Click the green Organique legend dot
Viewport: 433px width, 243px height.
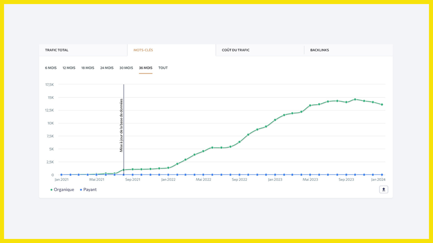coord(51,190)
